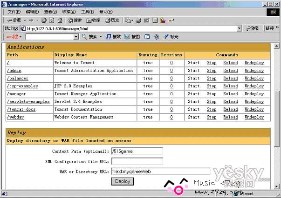The width and height of the screenshot is (281, 198).
Task: Expand the address bar dropdown
Action: click(239, 28)
